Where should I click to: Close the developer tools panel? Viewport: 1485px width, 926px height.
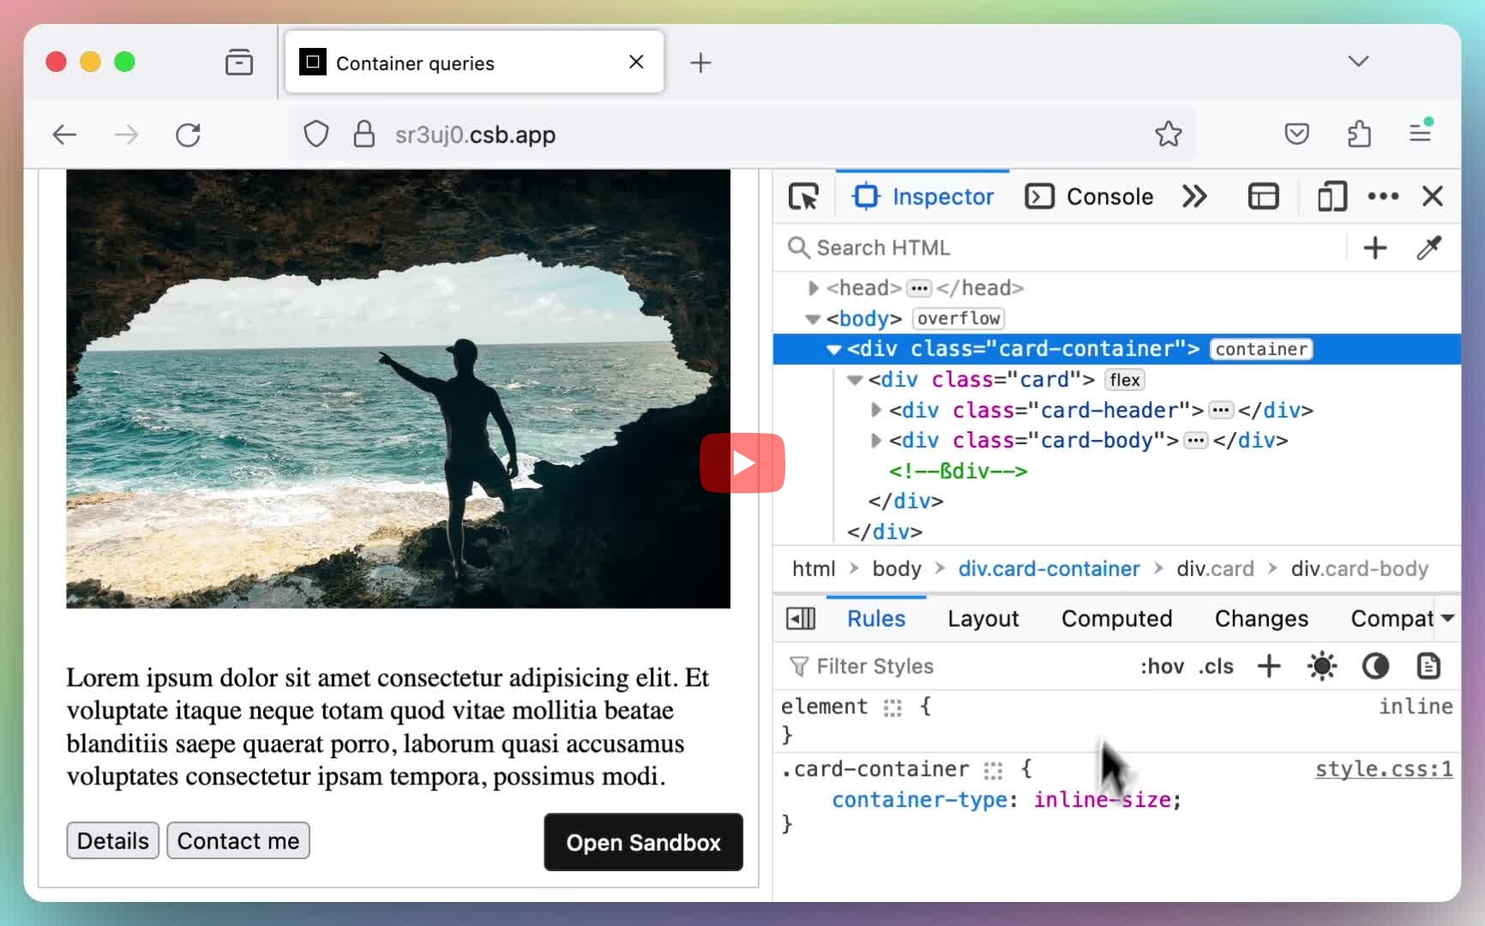pos(1433,196)
